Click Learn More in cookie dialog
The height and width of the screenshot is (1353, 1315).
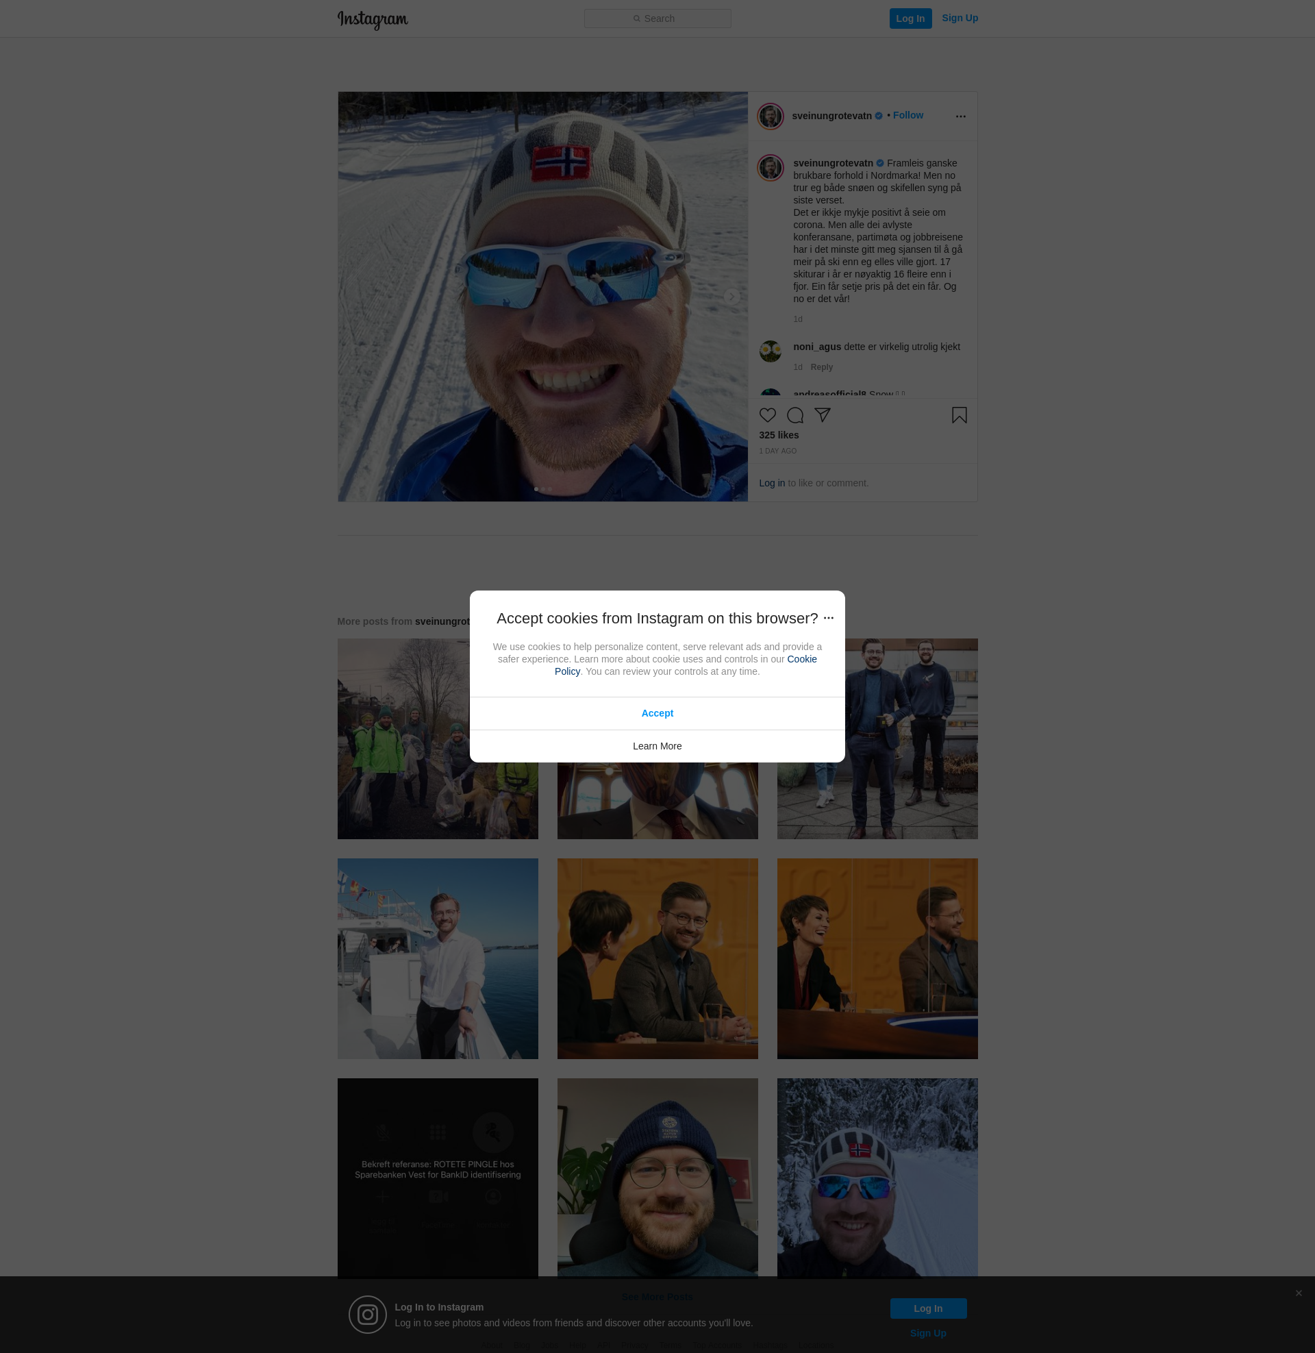pyautogui.click(x=657, y=746)
